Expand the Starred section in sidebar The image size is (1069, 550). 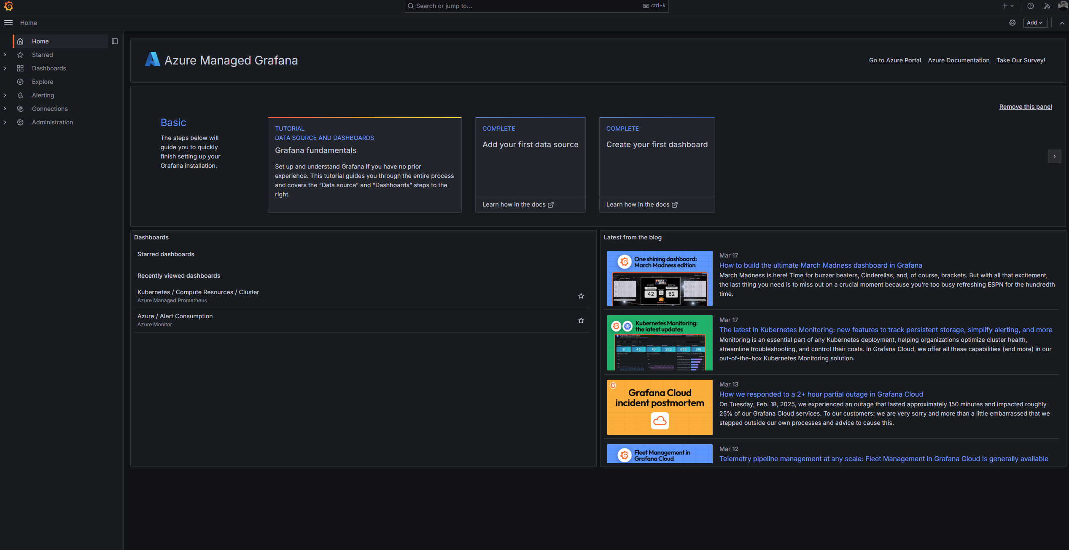(x=5, y=55)
